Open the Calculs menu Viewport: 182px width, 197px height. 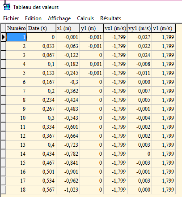85,18
